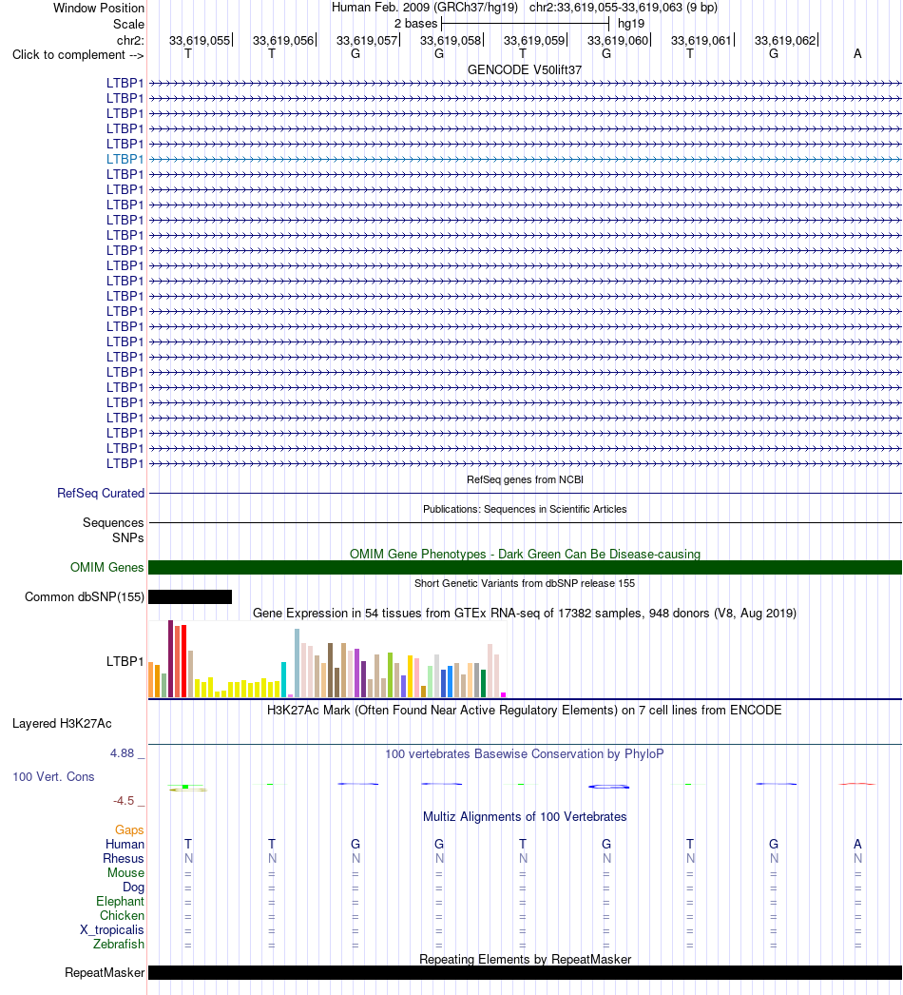Click the dark green OMIM Genes bar
The height and width of the screenshot is (995, 903).
point(525,567)
